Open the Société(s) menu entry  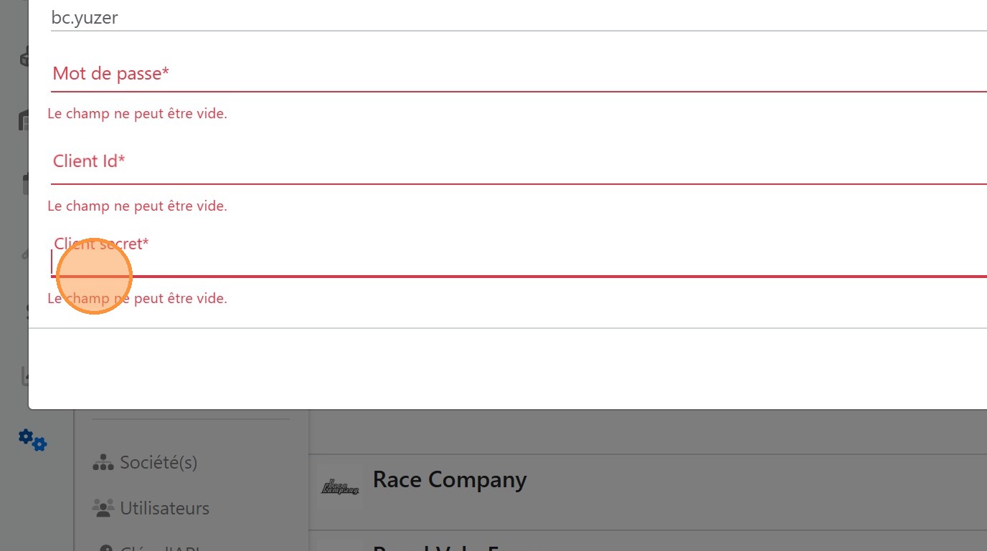click(x=159, y=463)
